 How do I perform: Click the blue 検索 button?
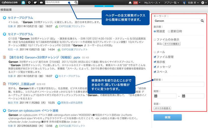(167, 117)
